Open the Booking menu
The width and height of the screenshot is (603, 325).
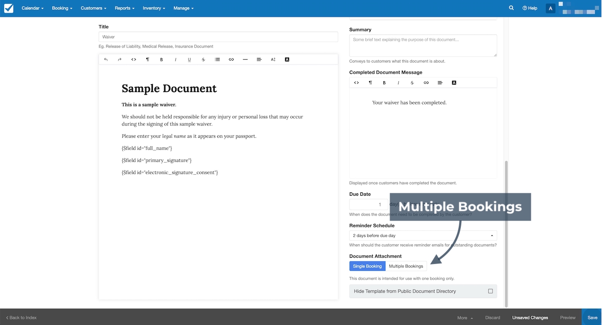(x=62, y=8)
